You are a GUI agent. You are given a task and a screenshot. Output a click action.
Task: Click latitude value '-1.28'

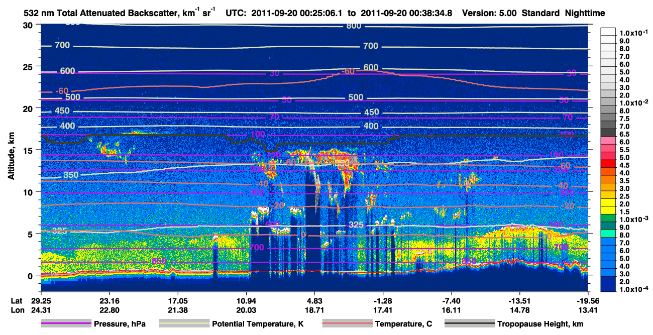click(383, 300)
